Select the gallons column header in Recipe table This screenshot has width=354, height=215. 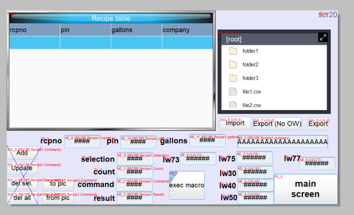point(136,30)
